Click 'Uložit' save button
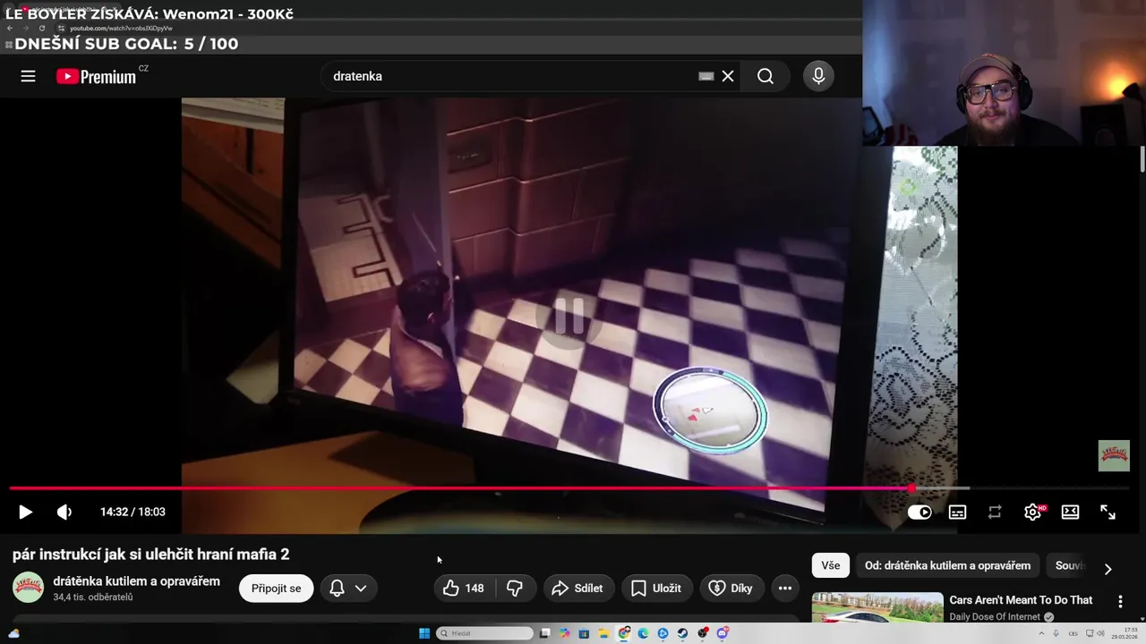The width and height of the screenshot is (1146, 644). pyautogui.click(x=657, y=588)
